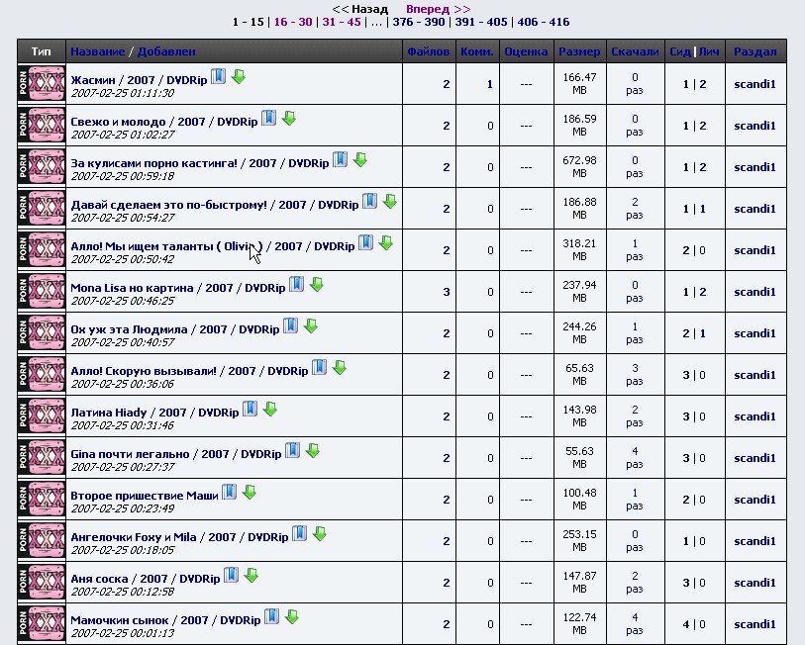
Task: Download the Жасмин torrent via green arrow
Action: (239, 76)
